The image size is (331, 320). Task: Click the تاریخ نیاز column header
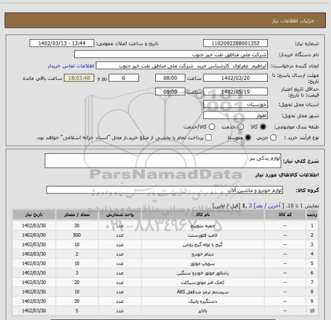(x=34, y=215)
